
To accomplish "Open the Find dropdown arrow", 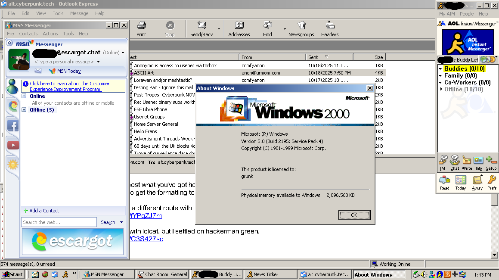I will coord(285,29).
